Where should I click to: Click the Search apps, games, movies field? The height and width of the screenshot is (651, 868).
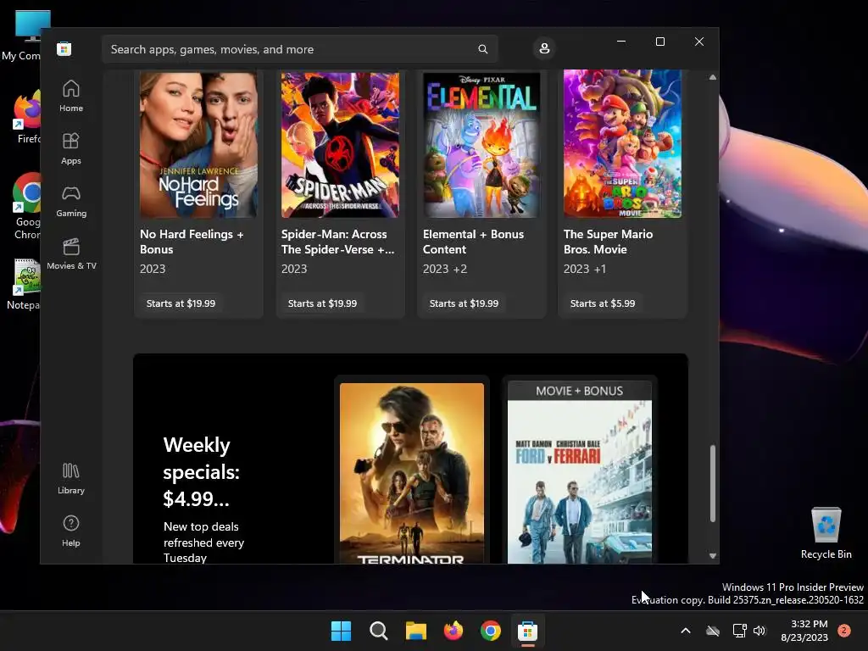(x=299, y=49)
